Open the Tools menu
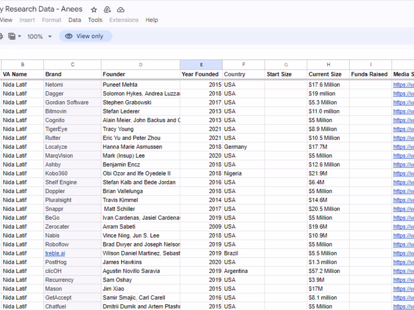Viewport: 414px width, 310px height. coord(95,20)
